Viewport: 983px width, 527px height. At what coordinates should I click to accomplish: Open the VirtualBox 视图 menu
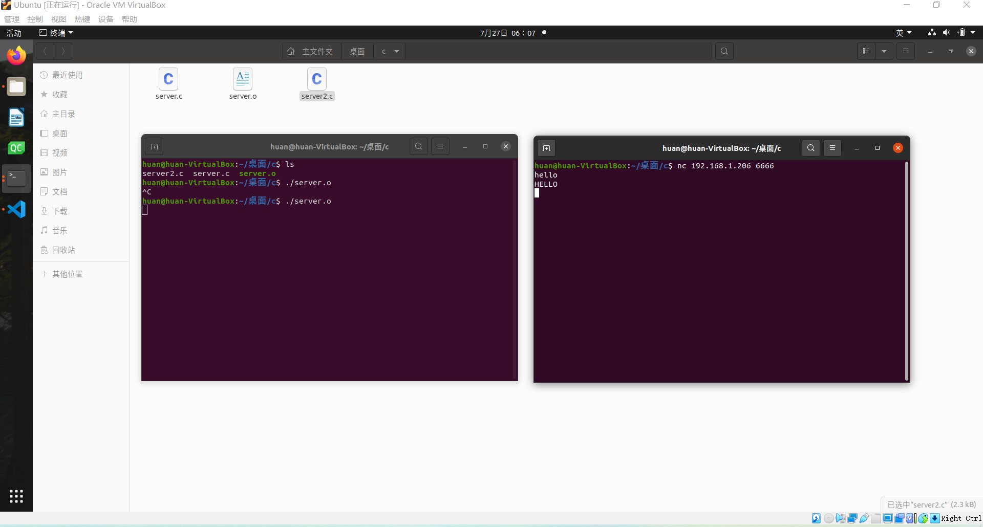[58, 19]
